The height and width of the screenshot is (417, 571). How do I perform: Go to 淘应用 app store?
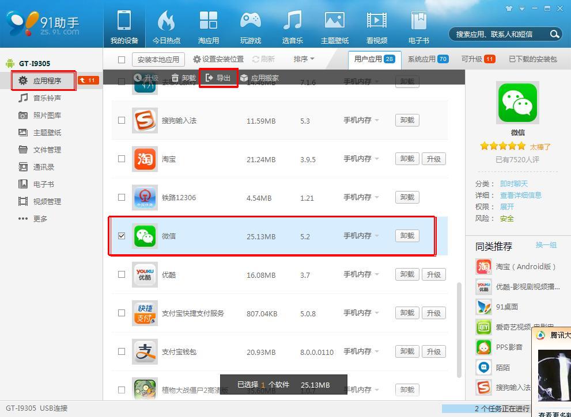click(x=209, y=28)
